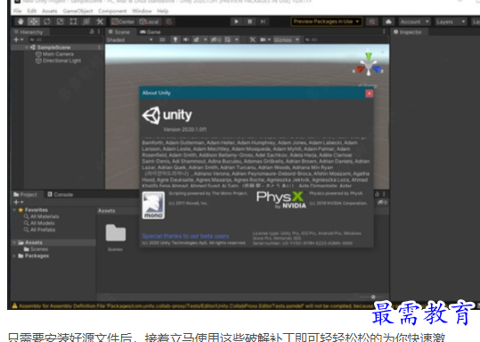This screenshot has width=480, height=342.
Task: Select the Scale tool
Action: tap(60, 21)
